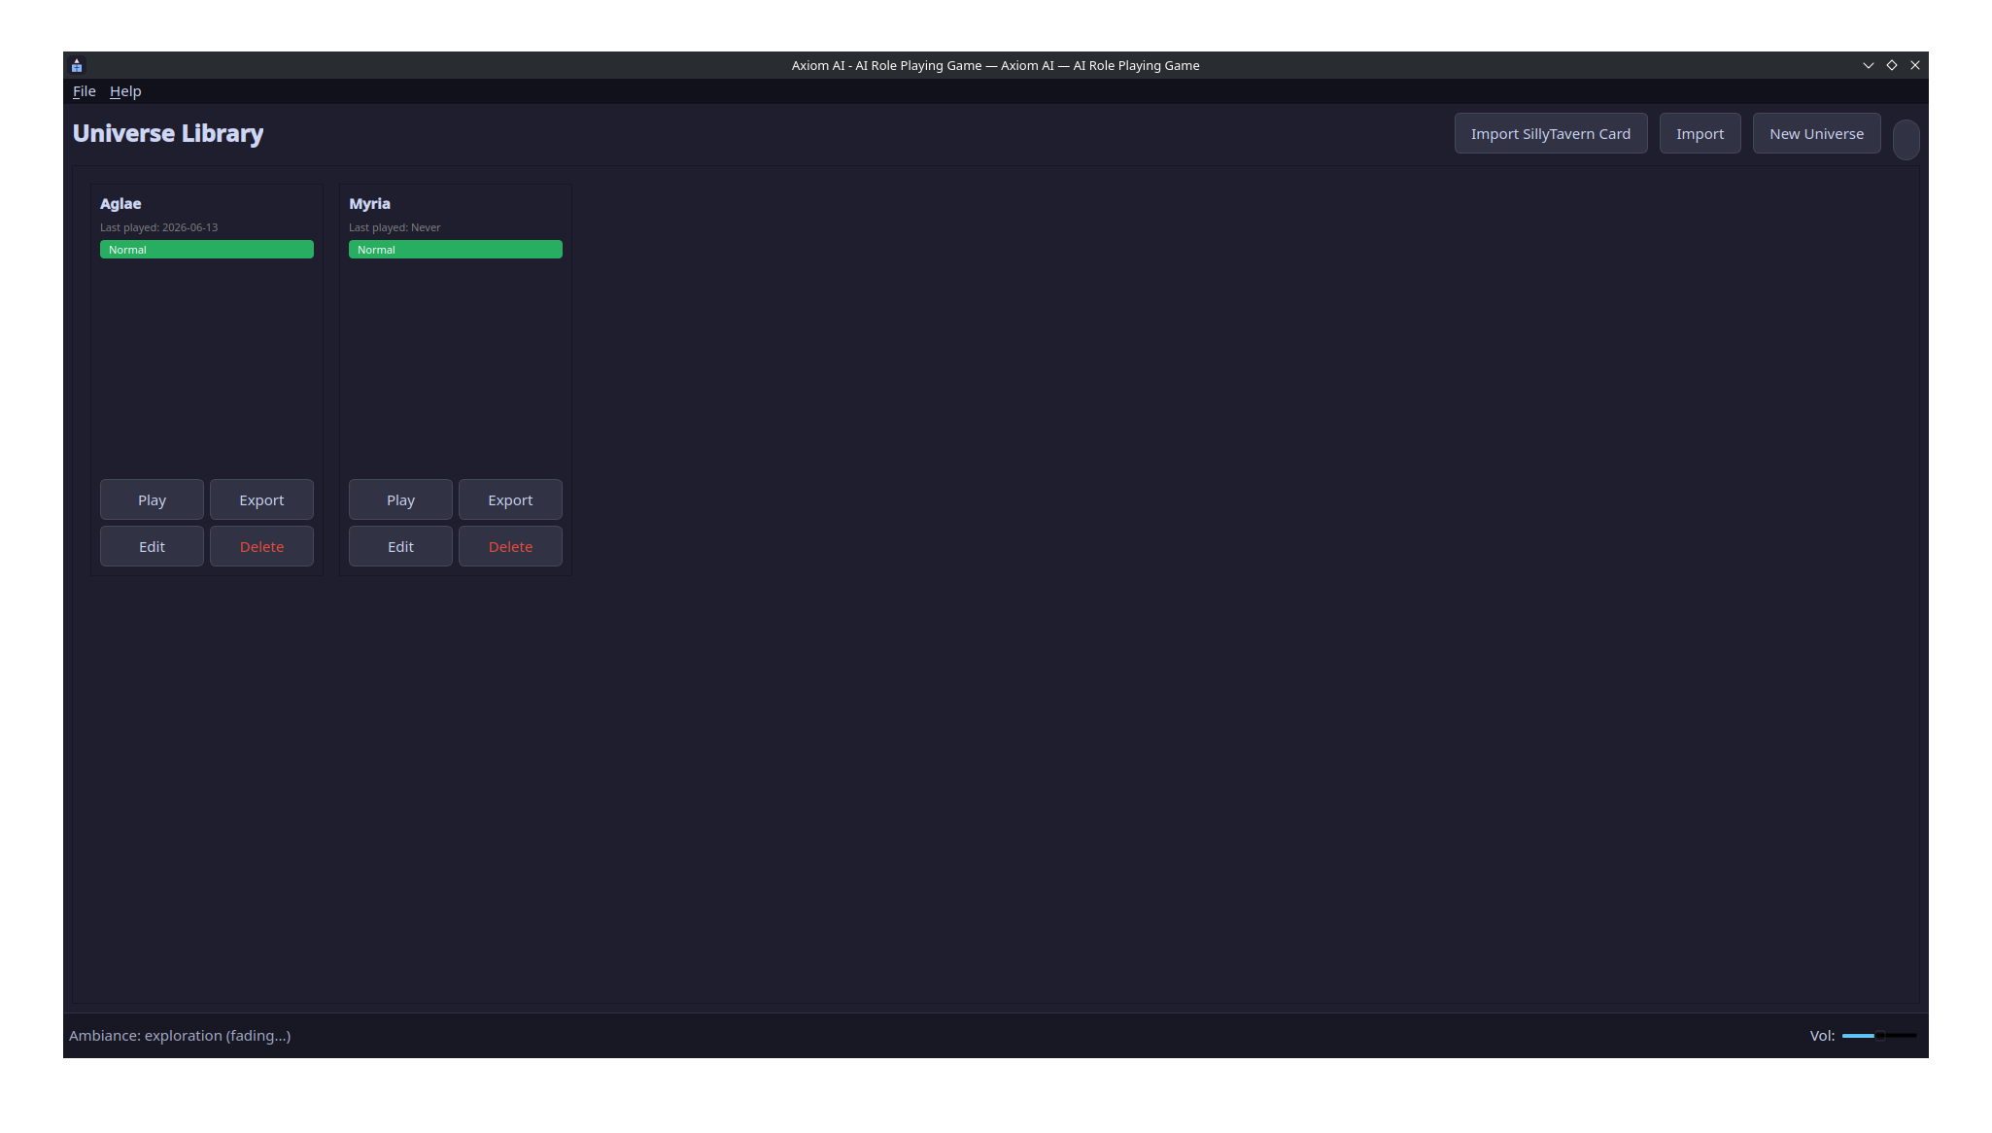Create a New Universe
This screenshot has width=1992, height=1133.
point(1816,134)
